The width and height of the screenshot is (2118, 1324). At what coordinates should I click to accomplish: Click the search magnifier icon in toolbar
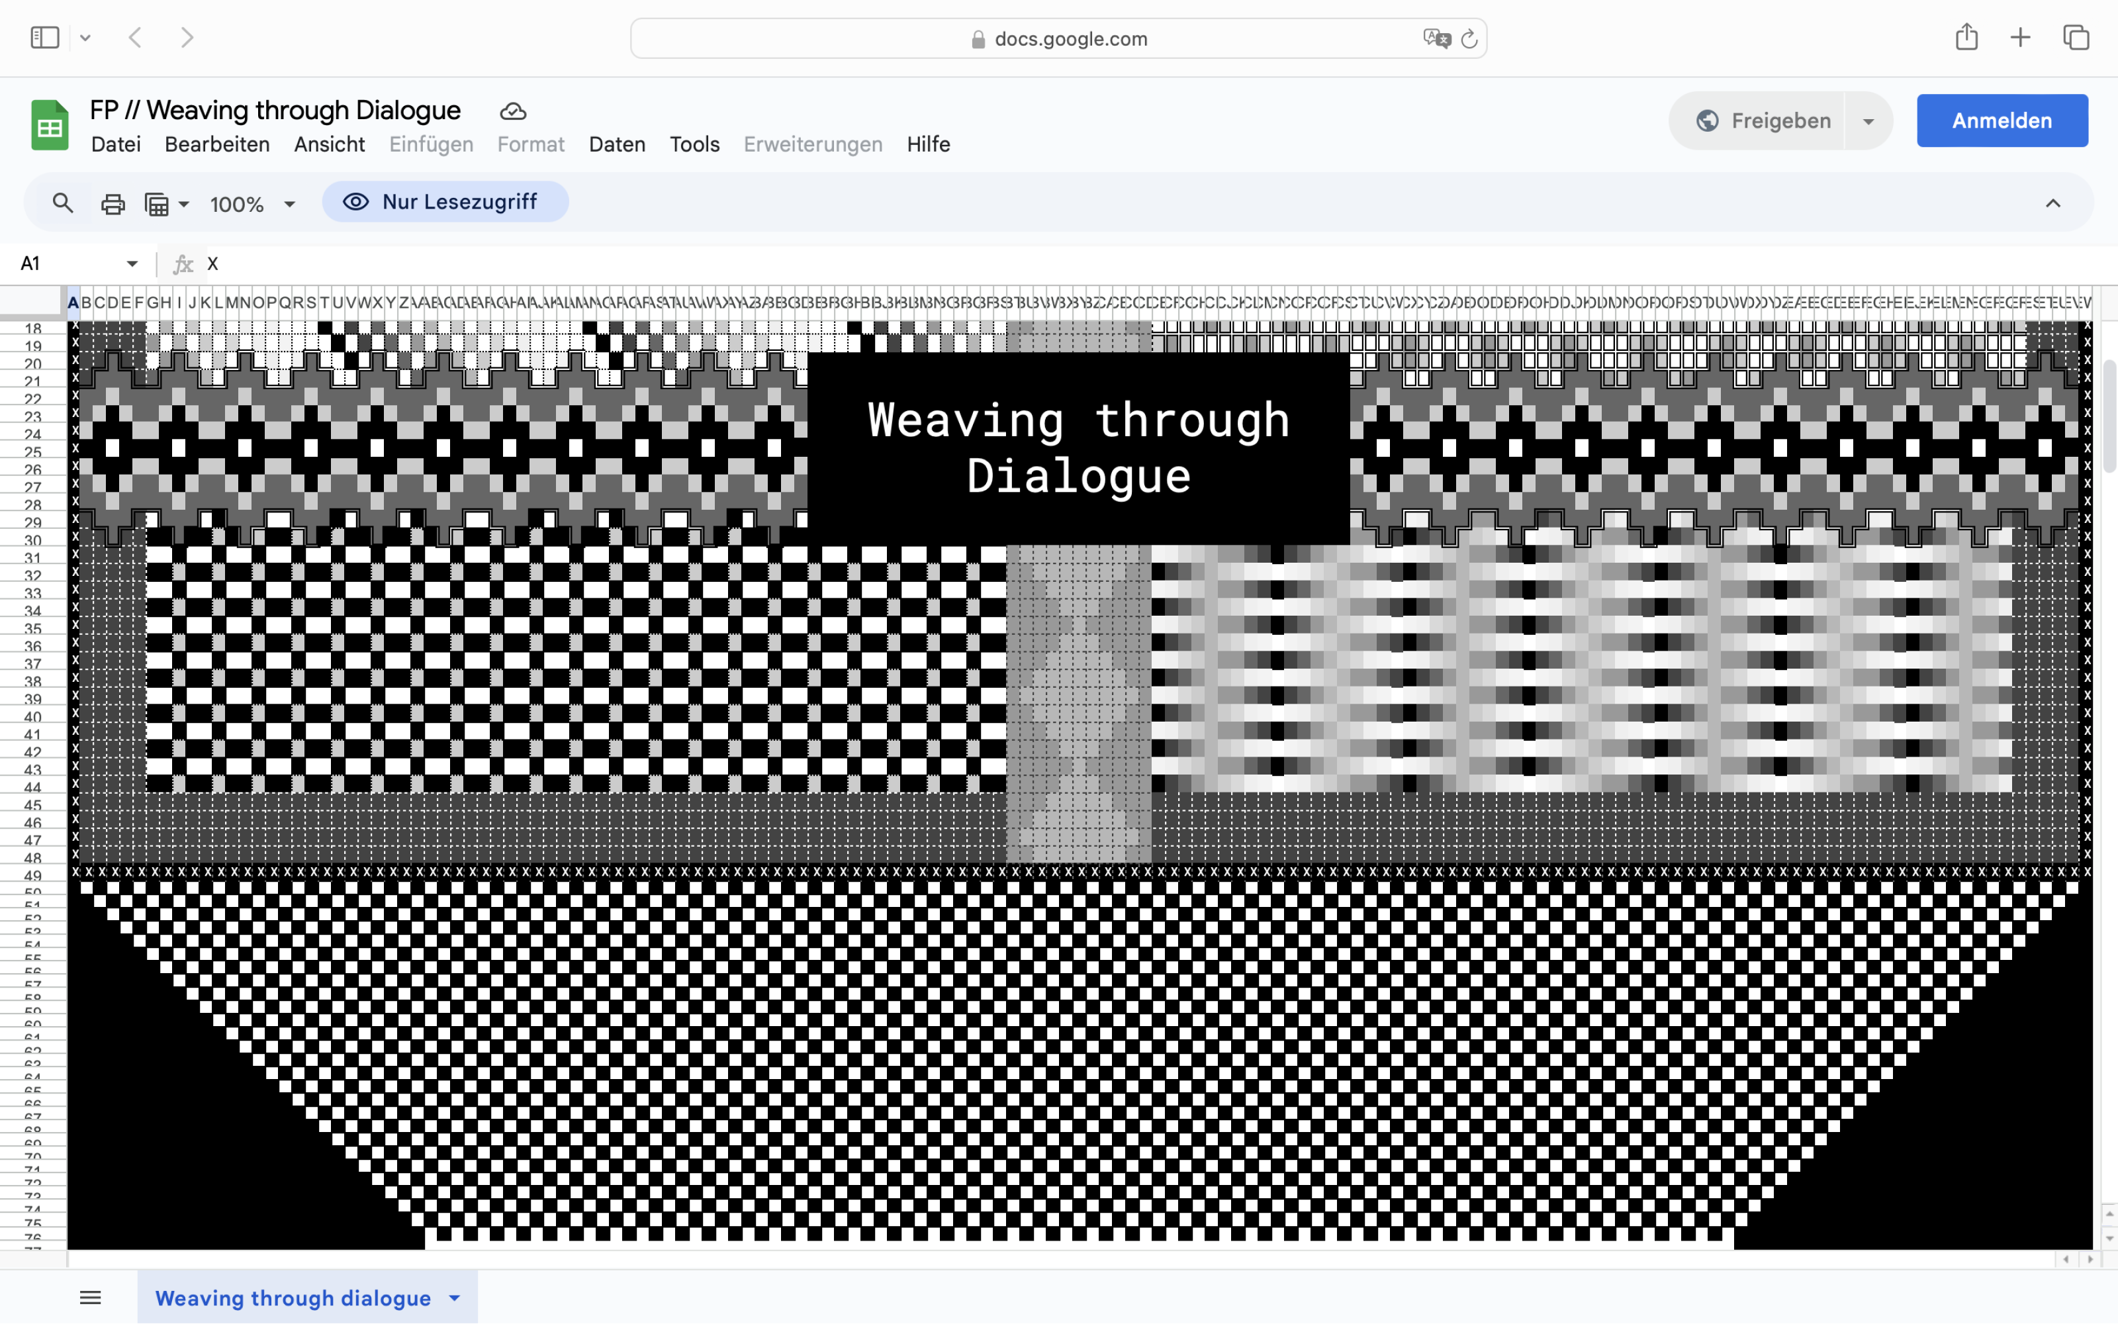62,203
